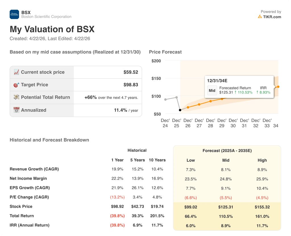This screenshot has height=236, width=291.
Task: Click the black current-price chart point
Action: [x=180, y=110]
